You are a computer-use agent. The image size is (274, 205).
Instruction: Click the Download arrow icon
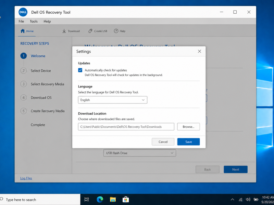[64, 31]
